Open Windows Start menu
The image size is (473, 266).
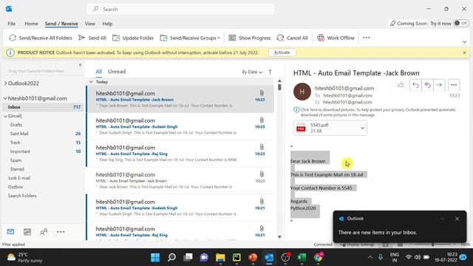155,257
